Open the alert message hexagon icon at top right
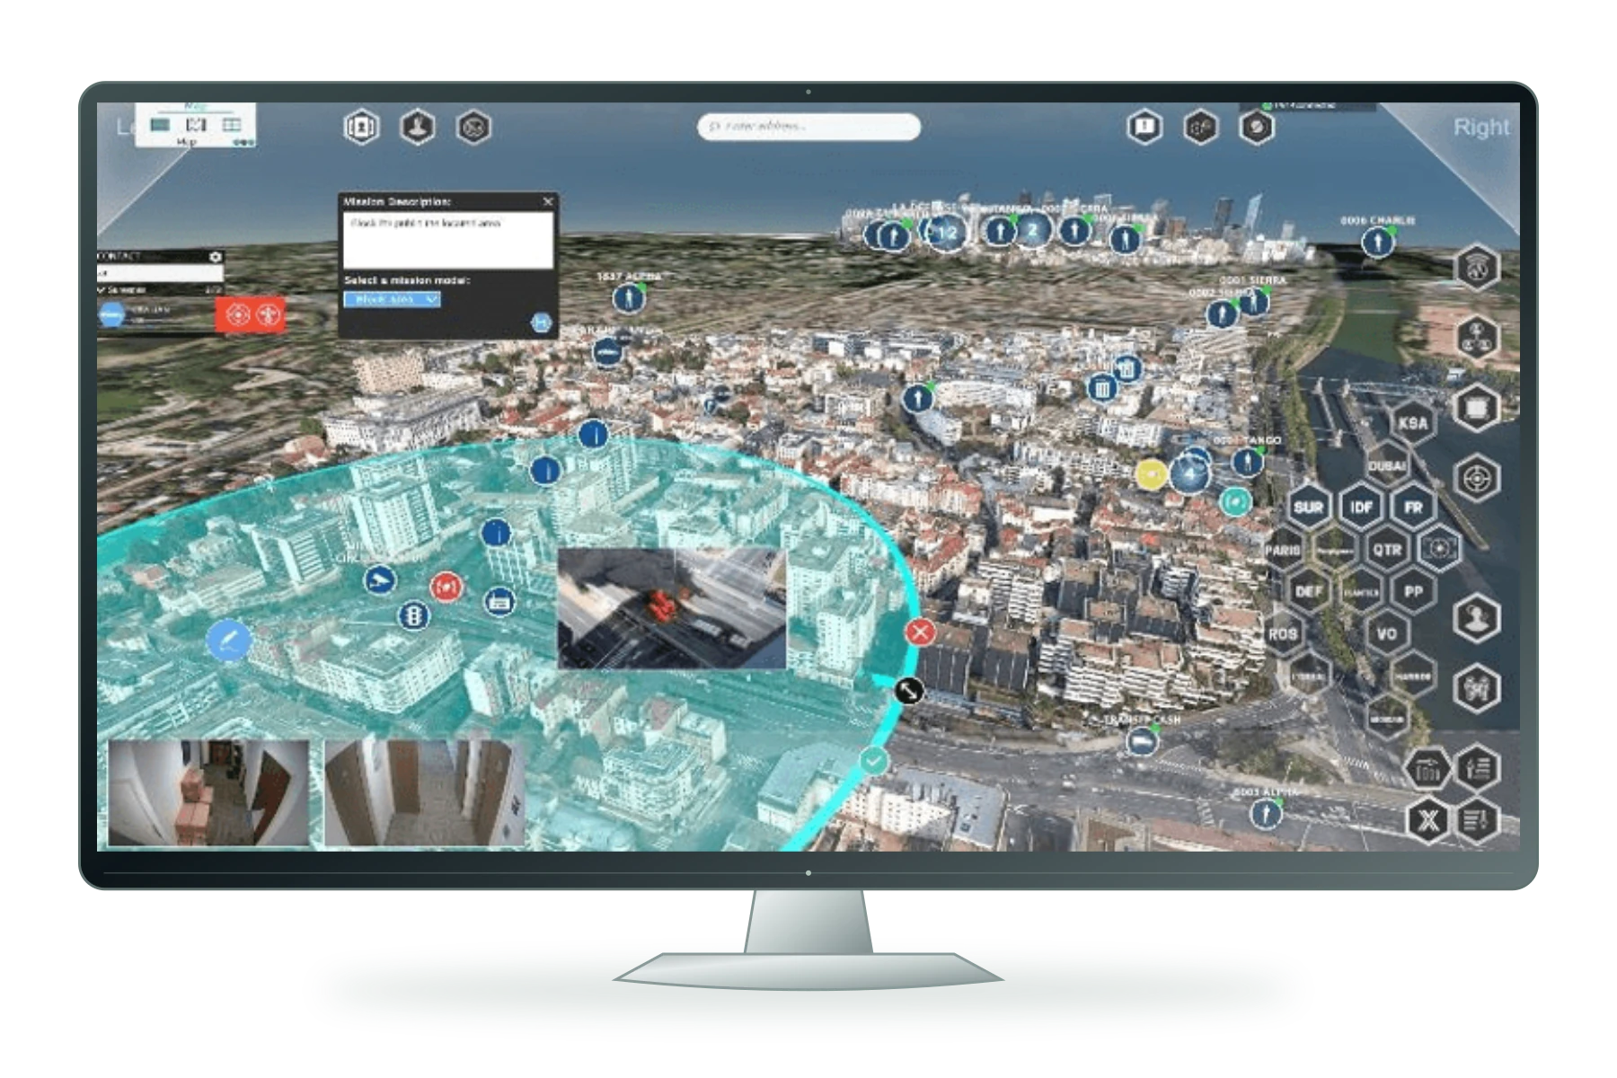 click(1144, 127)
